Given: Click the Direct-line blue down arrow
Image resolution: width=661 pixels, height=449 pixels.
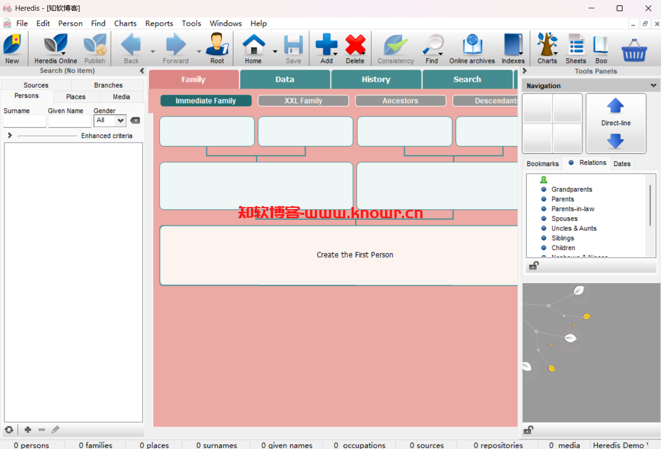Looking at the screenshot, I should click(x=616, y=141).
